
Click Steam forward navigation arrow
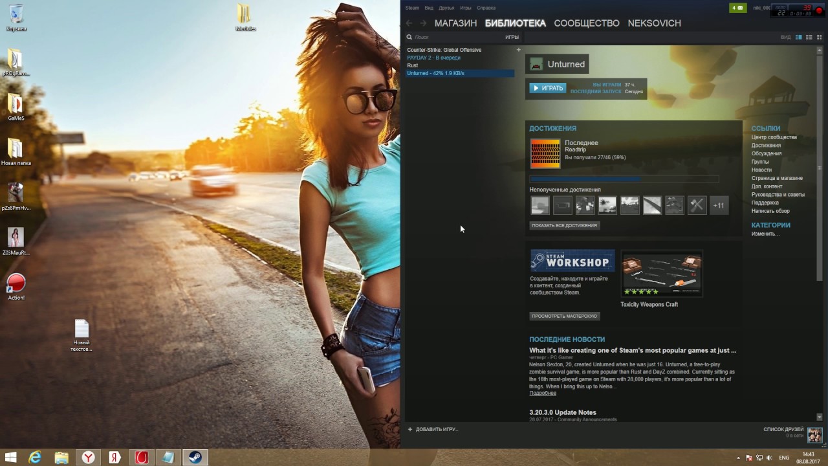point(423,23)
